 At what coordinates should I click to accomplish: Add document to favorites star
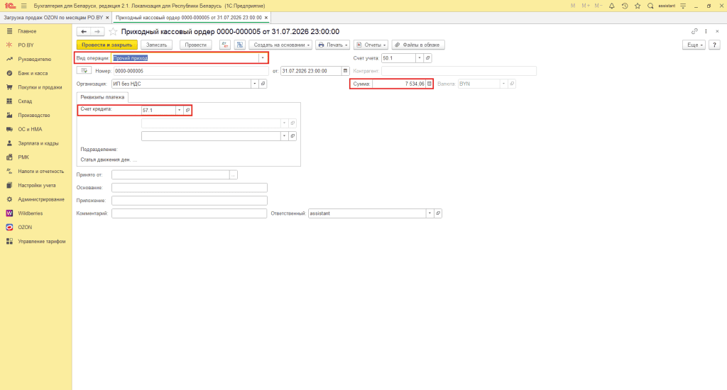click(113, 31)
